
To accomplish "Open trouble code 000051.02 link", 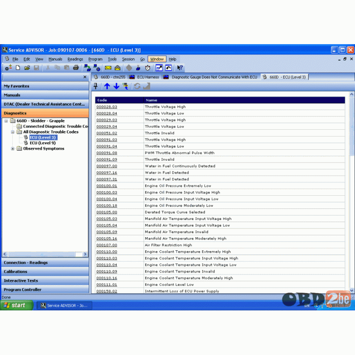I will 106,133.
